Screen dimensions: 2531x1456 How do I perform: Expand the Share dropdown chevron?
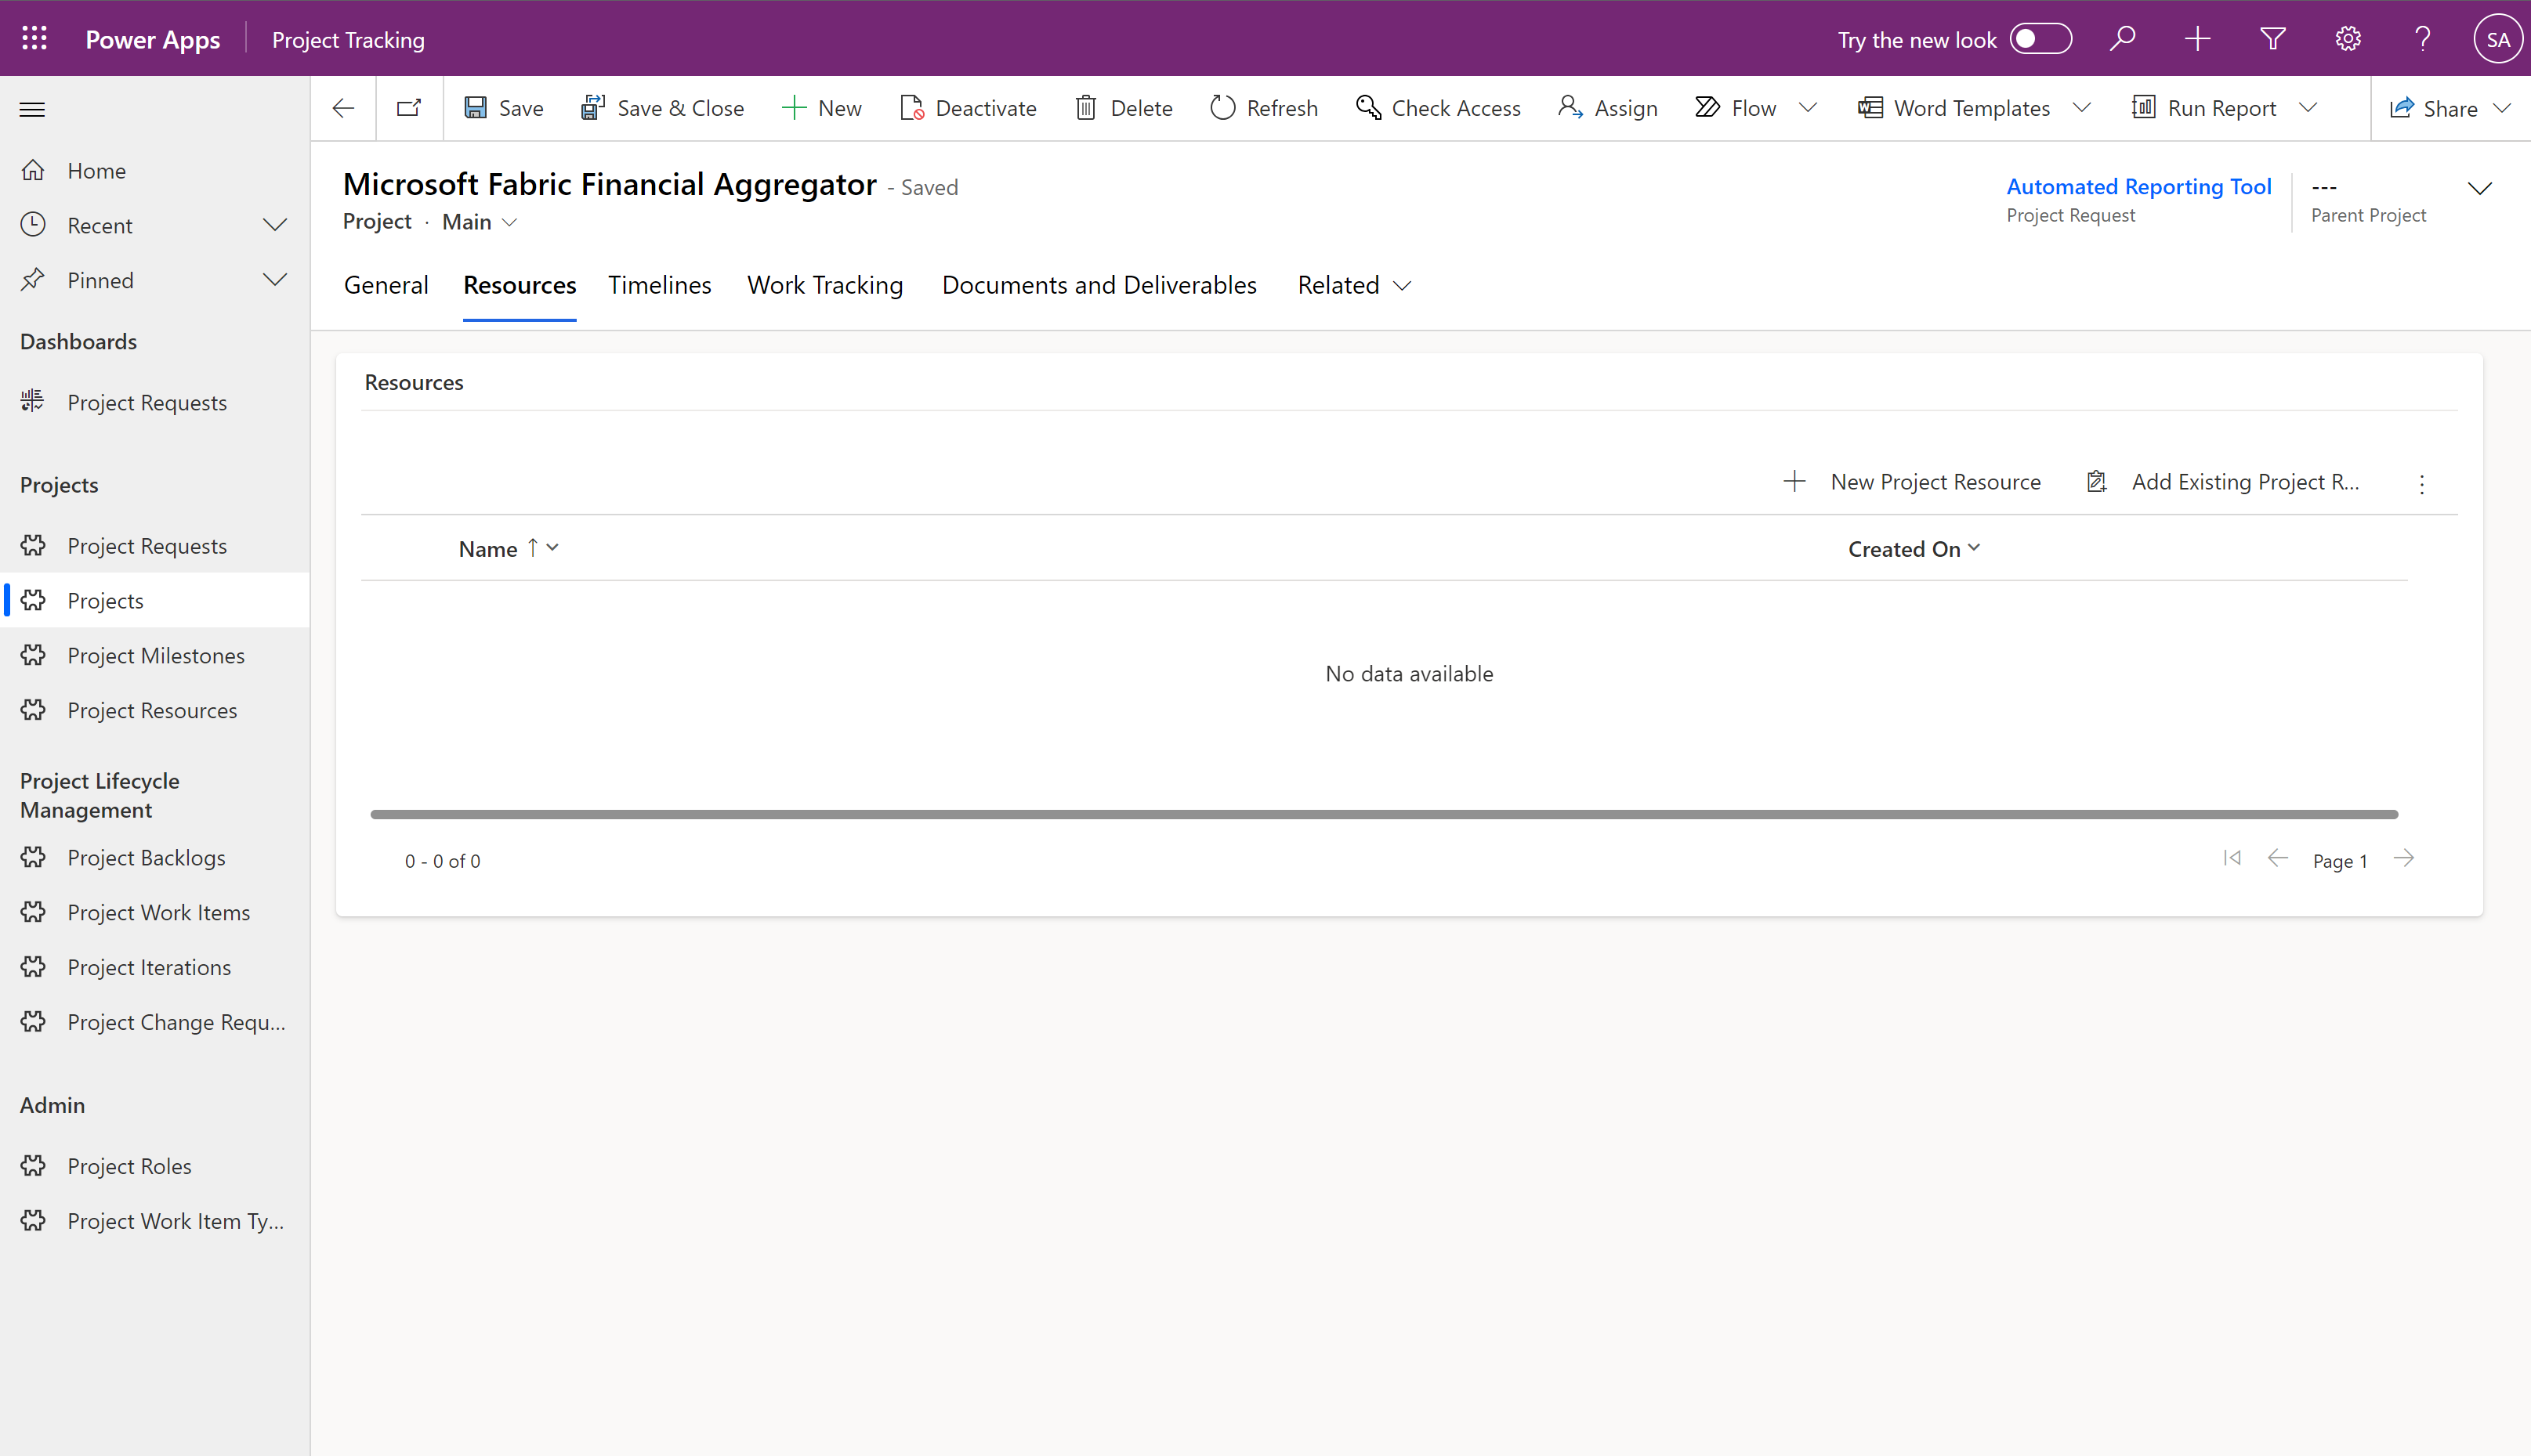(x=2503, y=108)
